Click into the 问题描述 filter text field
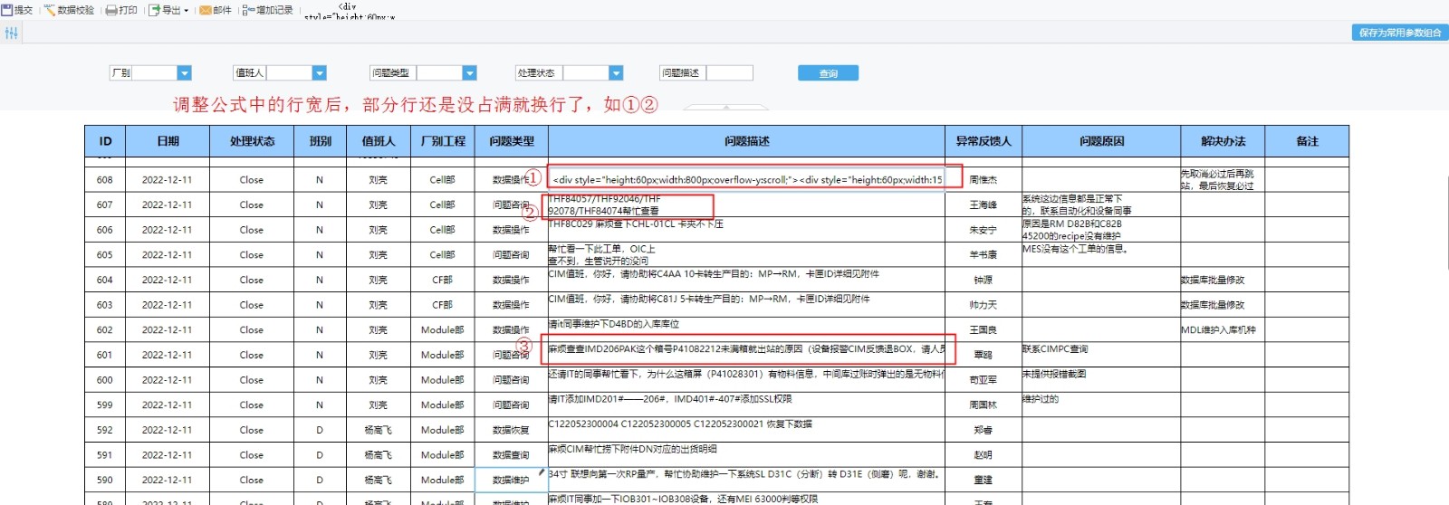This screenshot has height=505, width=1449. pyautogui.click(x=729, y=73)
